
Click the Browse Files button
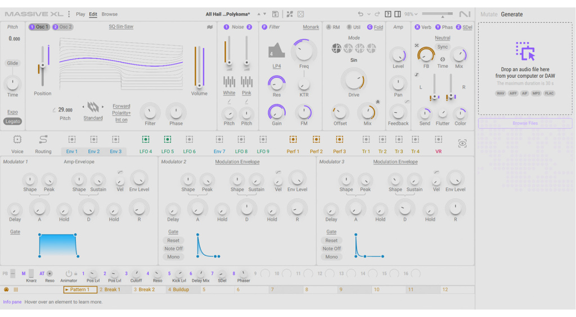525,123
